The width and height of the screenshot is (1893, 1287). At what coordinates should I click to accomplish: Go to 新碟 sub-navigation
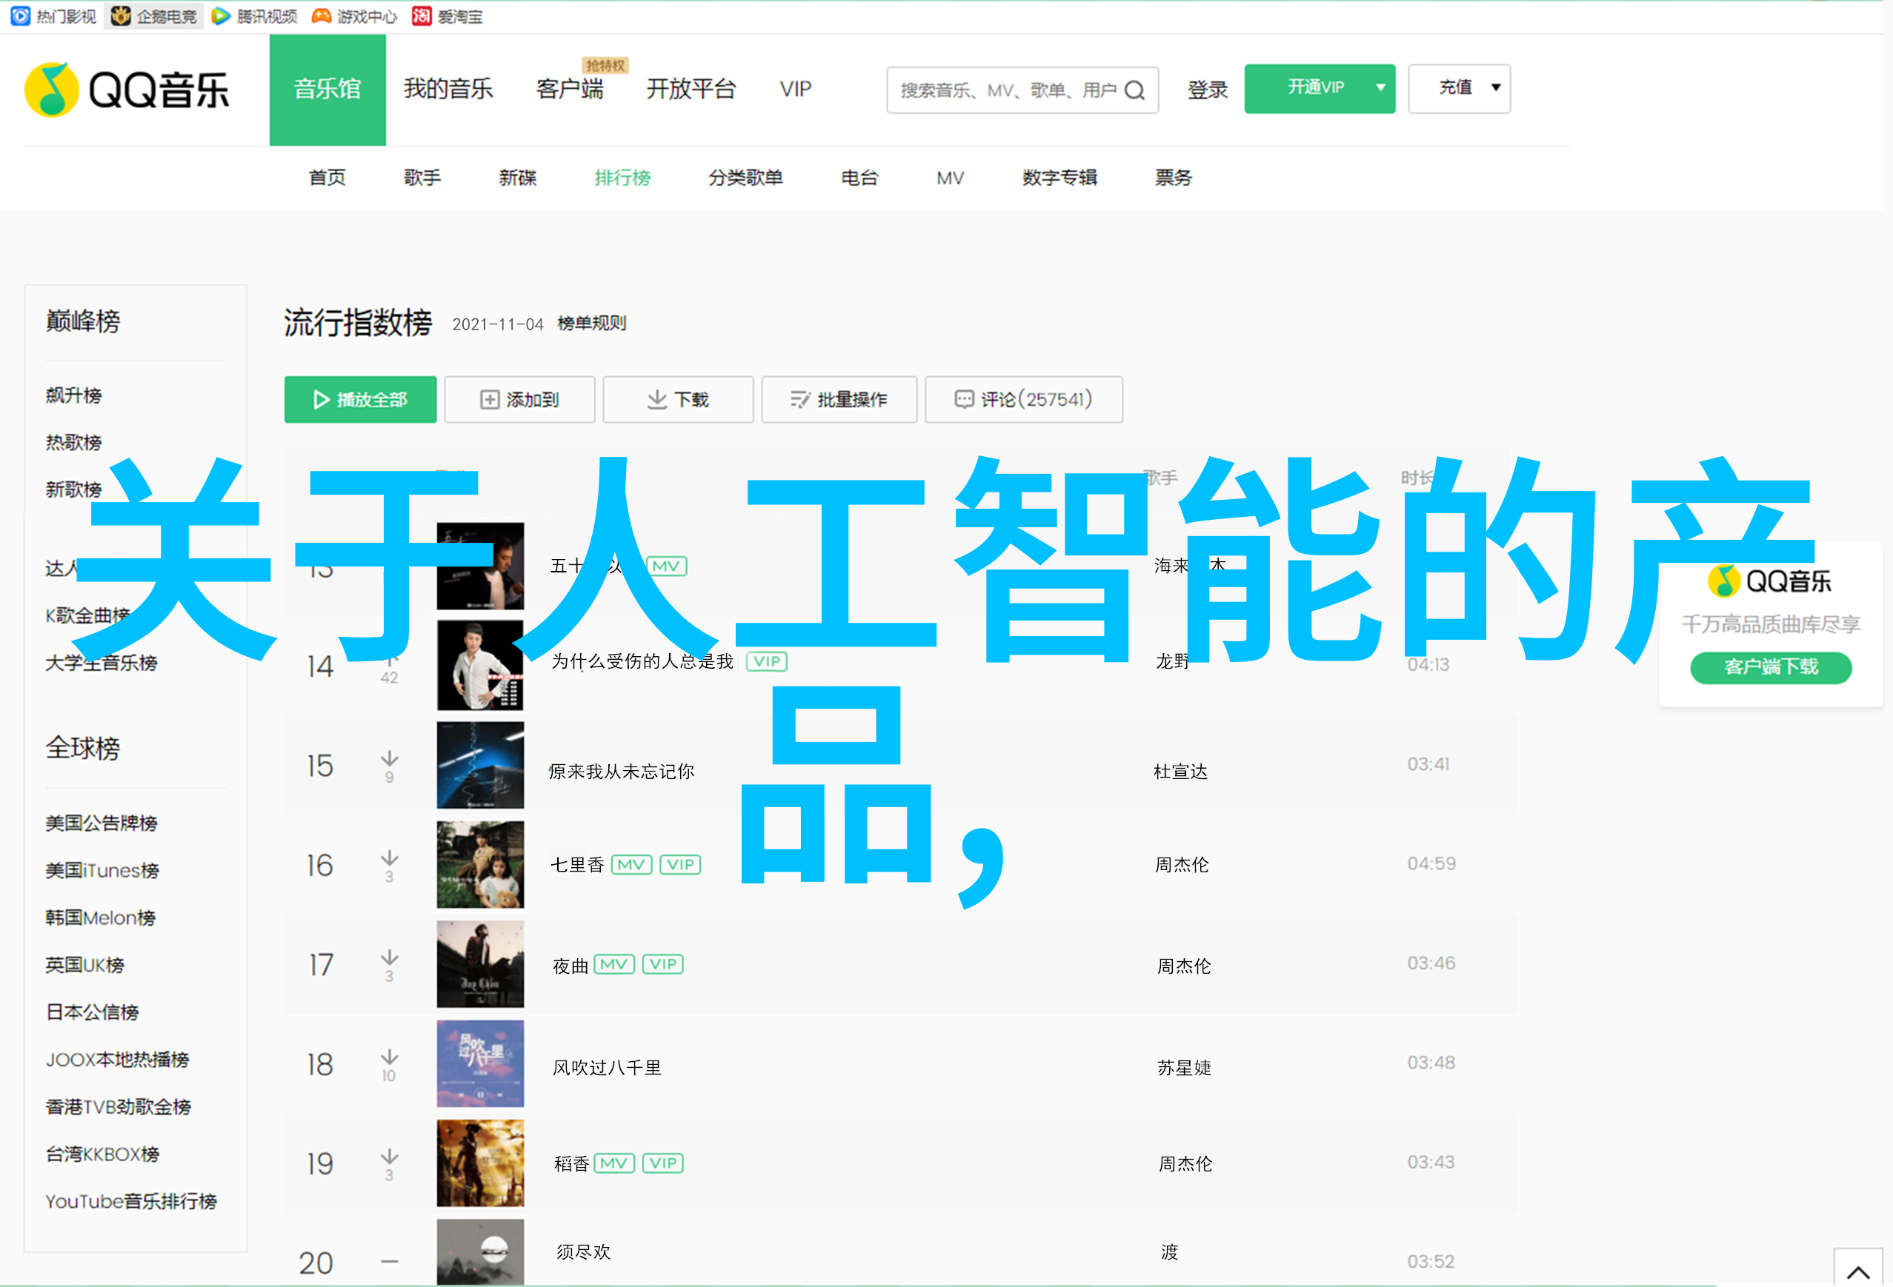coord(517,178)
